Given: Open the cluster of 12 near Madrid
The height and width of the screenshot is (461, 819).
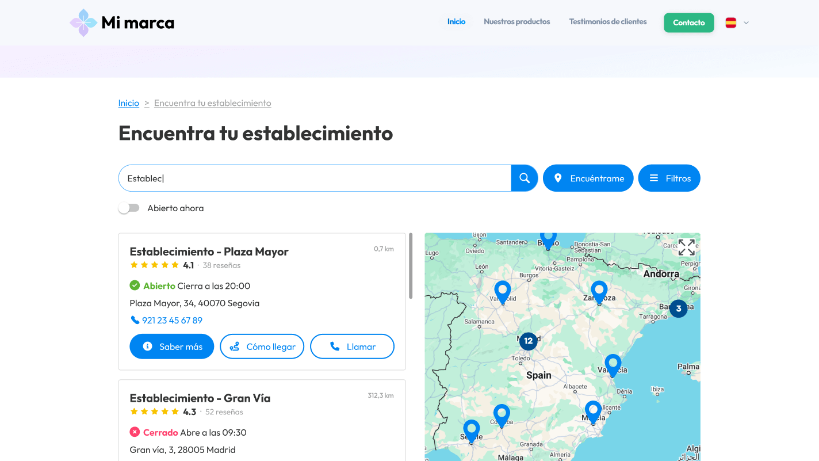Looking at the screenshot, I should pos(528,341).
